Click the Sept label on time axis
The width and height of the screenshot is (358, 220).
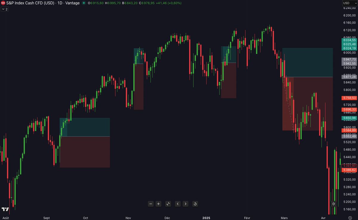(x=47, y=218)
